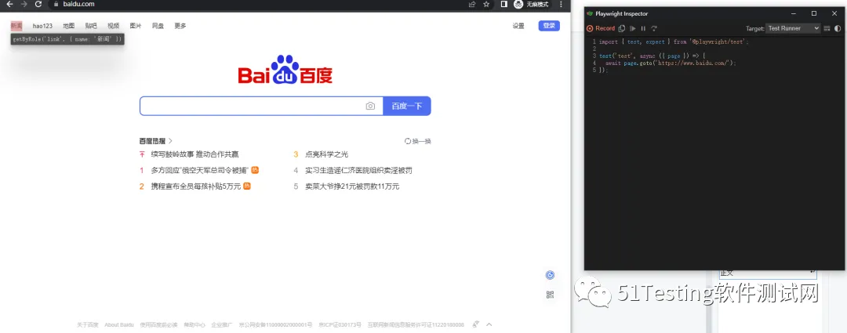847x333 pixels.
Task: Open 帮助中心 footer link
Action: (194, 325)
